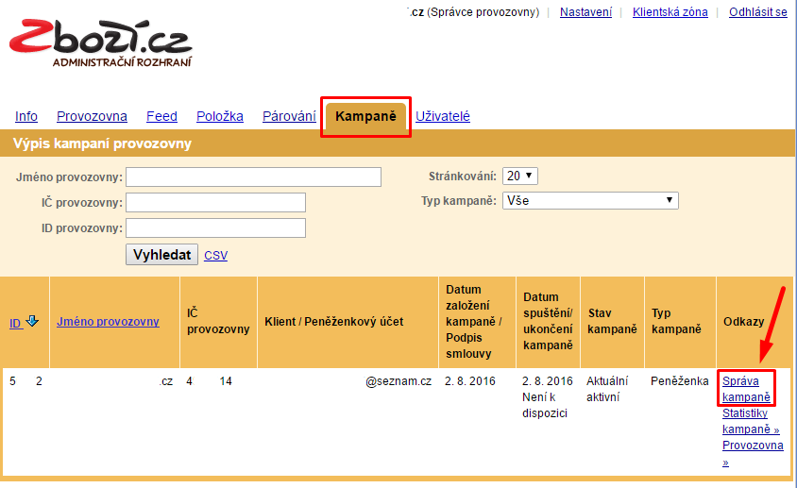
Task: Sort by Jméno provozovny column header
Action: (108, 322)
